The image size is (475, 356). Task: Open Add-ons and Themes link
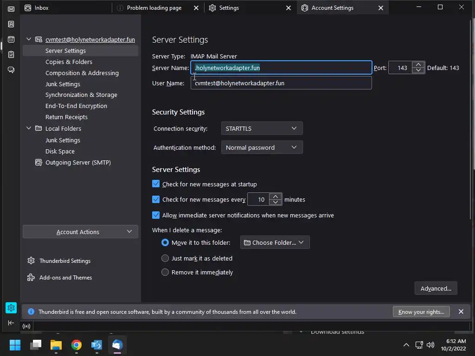(65, 278)
